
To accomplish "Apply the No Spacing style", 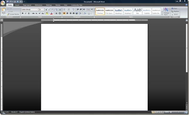I will 109,11.
